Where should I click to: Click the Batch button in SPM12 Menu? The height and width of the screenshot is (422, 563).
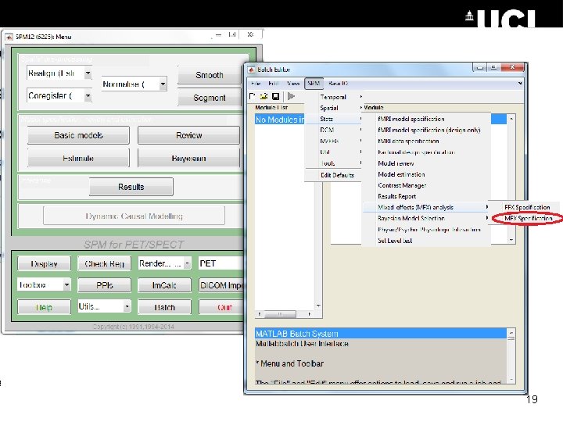(x=164, y=307)
